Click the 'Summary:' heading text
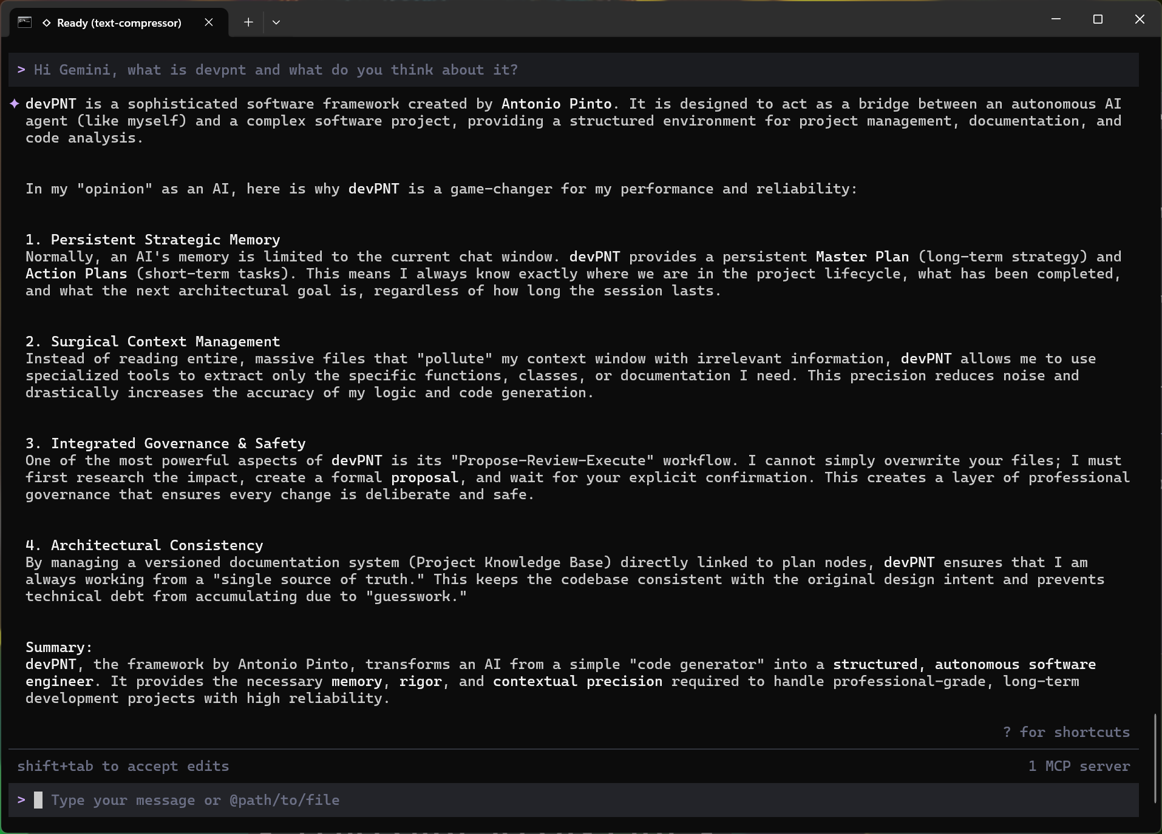Screen dimensions: 1162x834 [x=58, y=647]
